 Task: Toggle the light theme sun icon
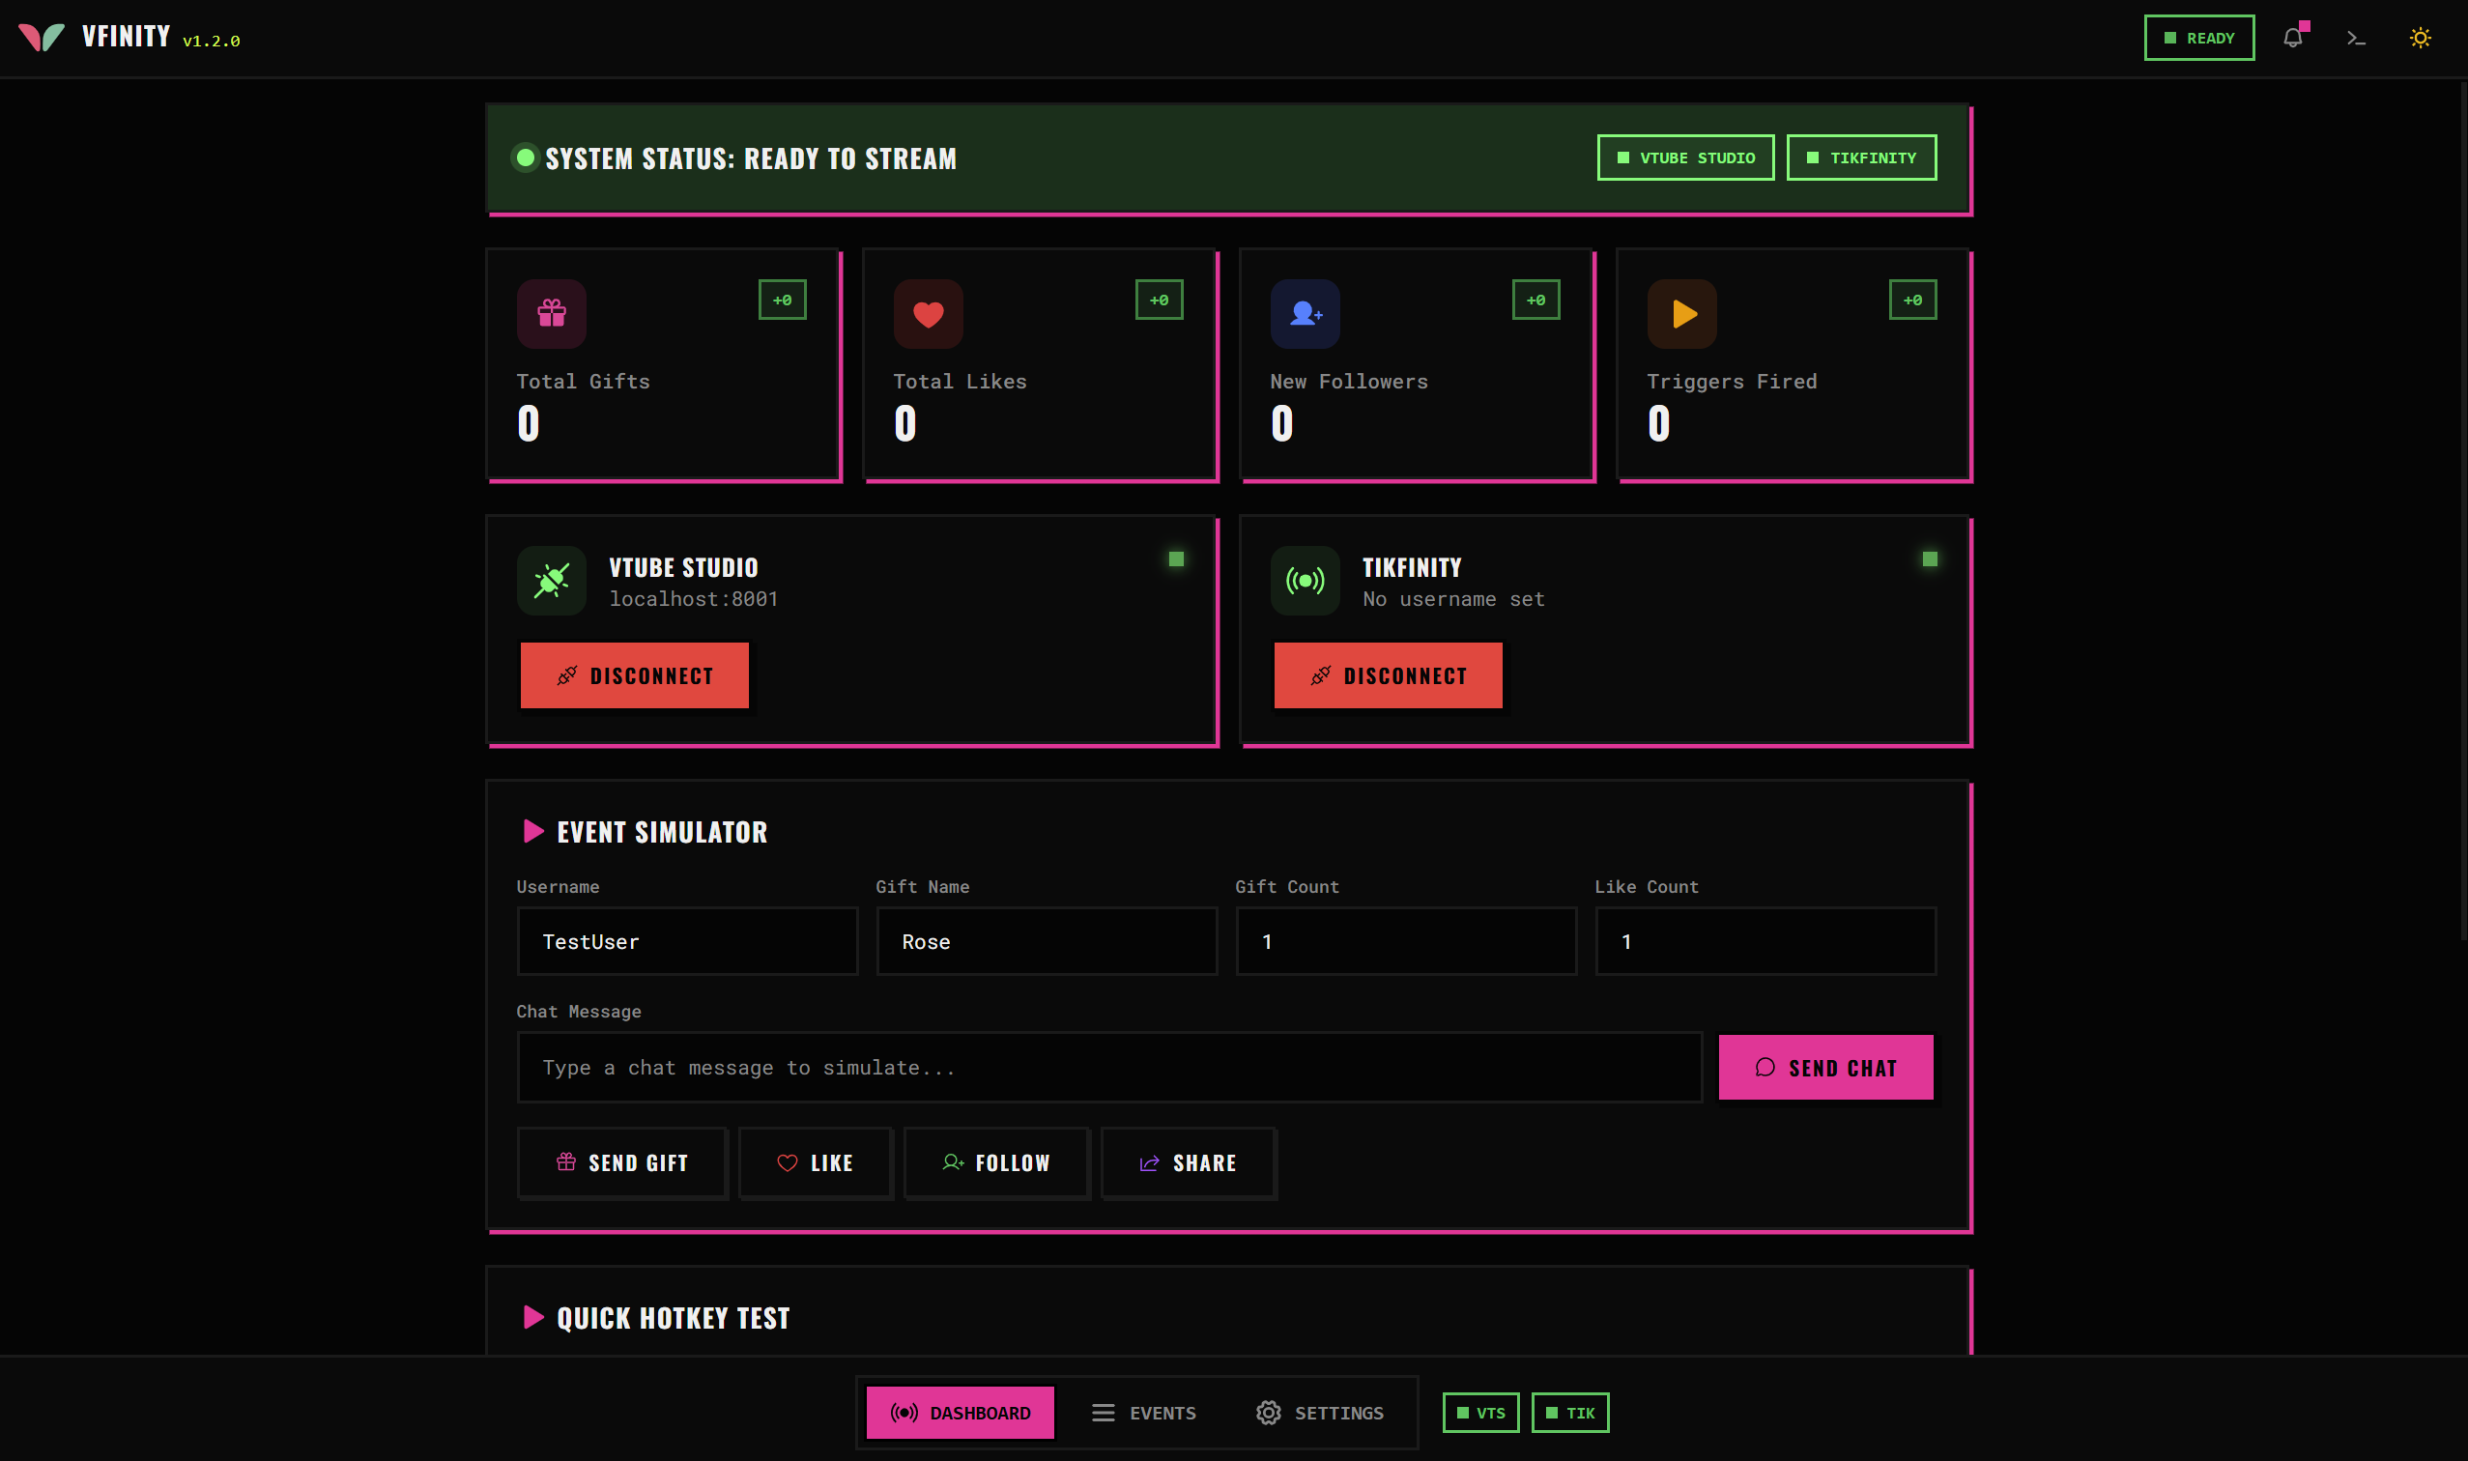[x=2420, y=38]
